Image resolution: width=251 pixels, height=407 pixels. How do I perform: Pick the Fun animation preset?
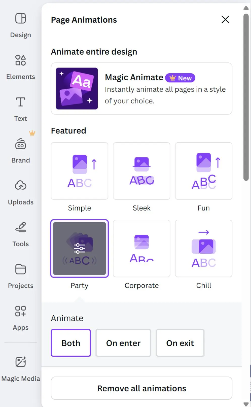pos(203,171)
